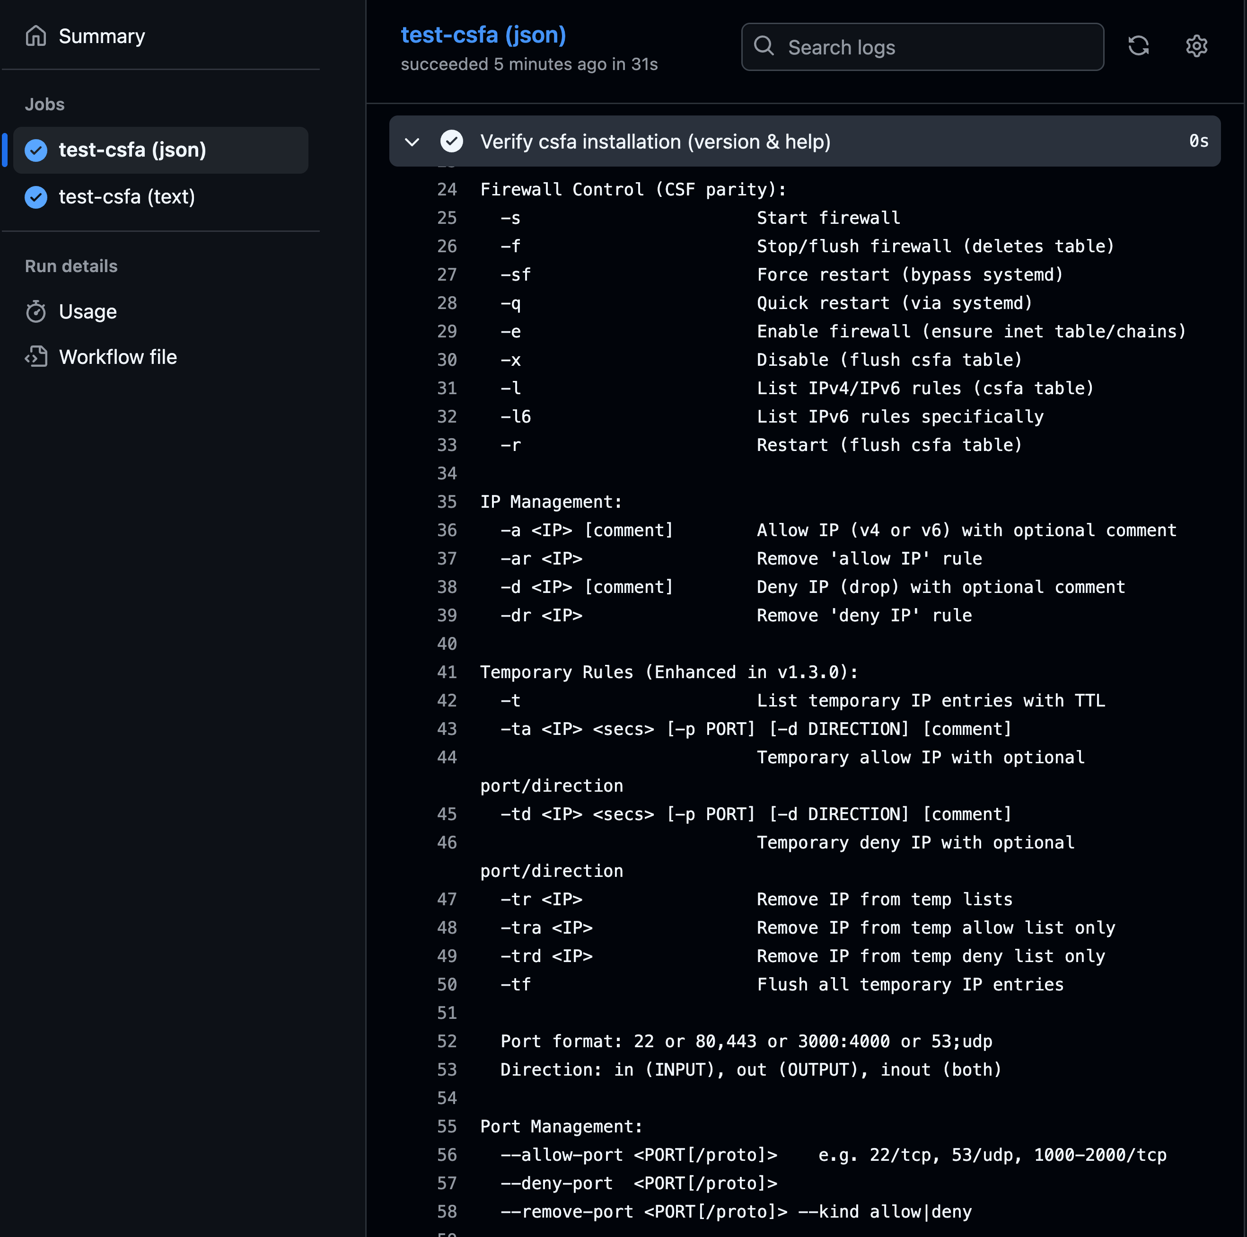Click 'List IPv6 rules specifically' text

point(900,416)
